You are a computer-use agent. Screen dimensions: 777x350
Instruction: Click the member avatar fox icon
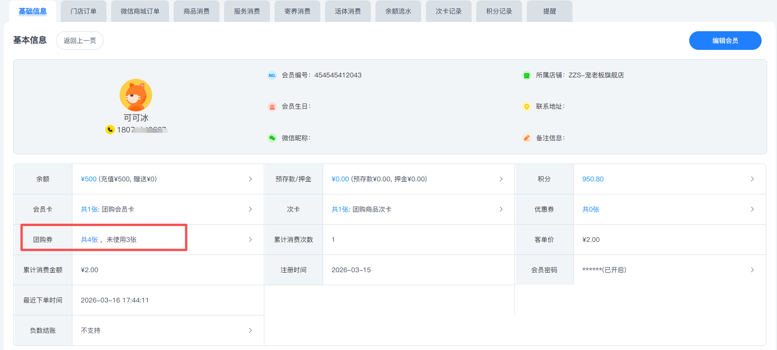pyautogui.click(x=136, y=95)
